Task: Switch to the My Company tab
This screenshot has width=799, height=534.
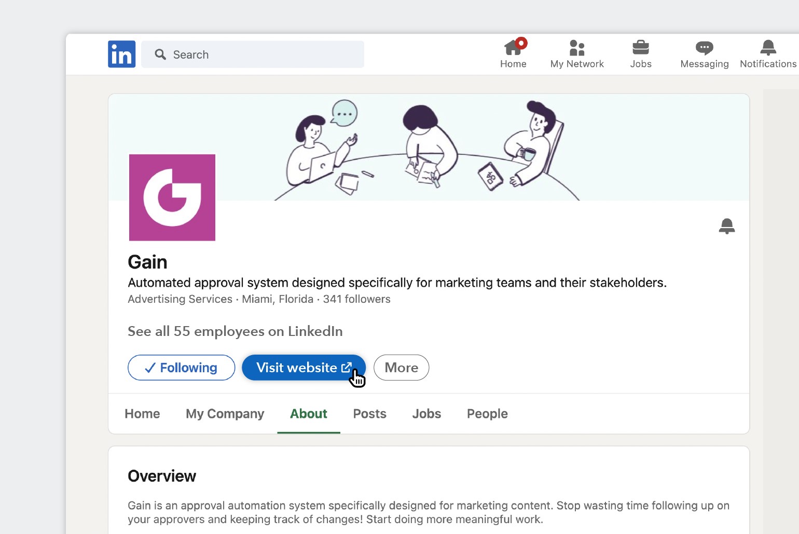Action: 225,414
